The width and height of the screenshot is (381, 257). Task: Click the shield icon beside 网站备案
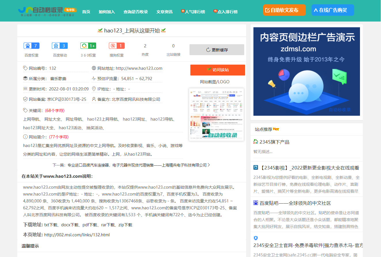coord(25,99)
